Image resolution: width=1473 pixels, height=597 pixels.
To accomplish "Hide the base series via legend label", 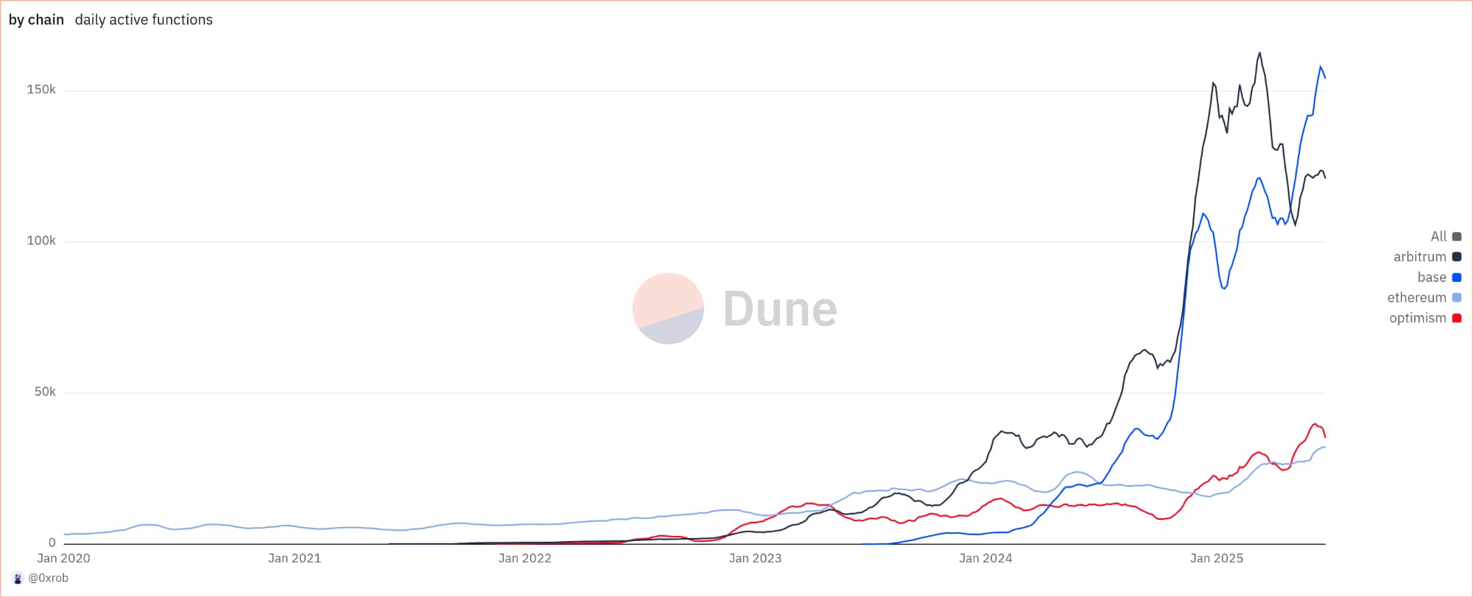I will point(1431,278).
